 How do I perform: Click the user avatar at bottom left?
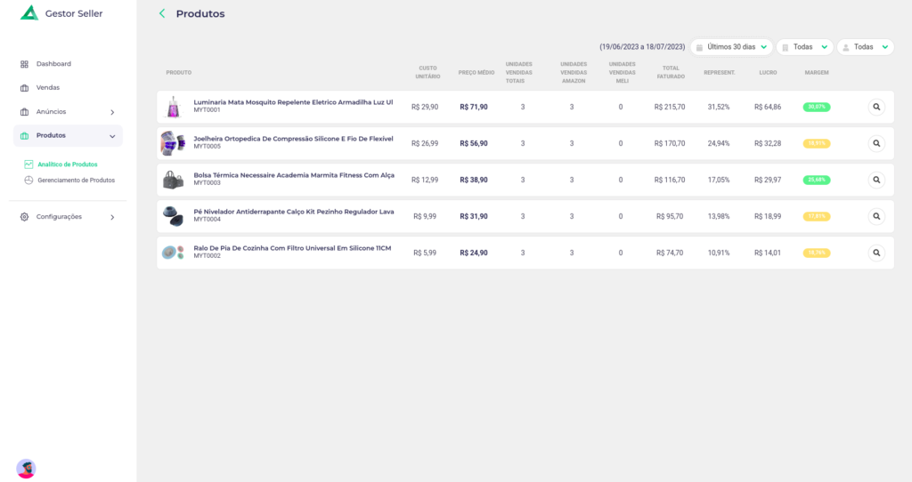[x=26, y=469]
